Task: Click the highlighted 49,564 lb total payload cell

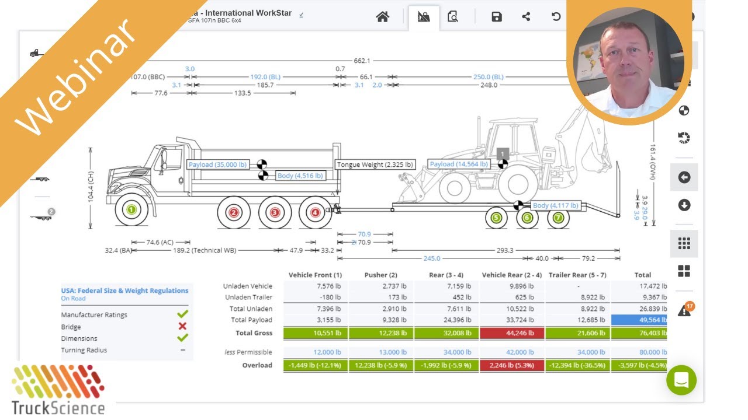Action: click(639, 320)
